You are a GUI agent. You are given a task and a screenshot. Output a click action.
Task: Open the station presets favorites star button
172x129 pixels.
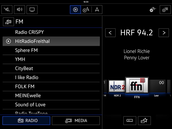[x=144, y=121]
